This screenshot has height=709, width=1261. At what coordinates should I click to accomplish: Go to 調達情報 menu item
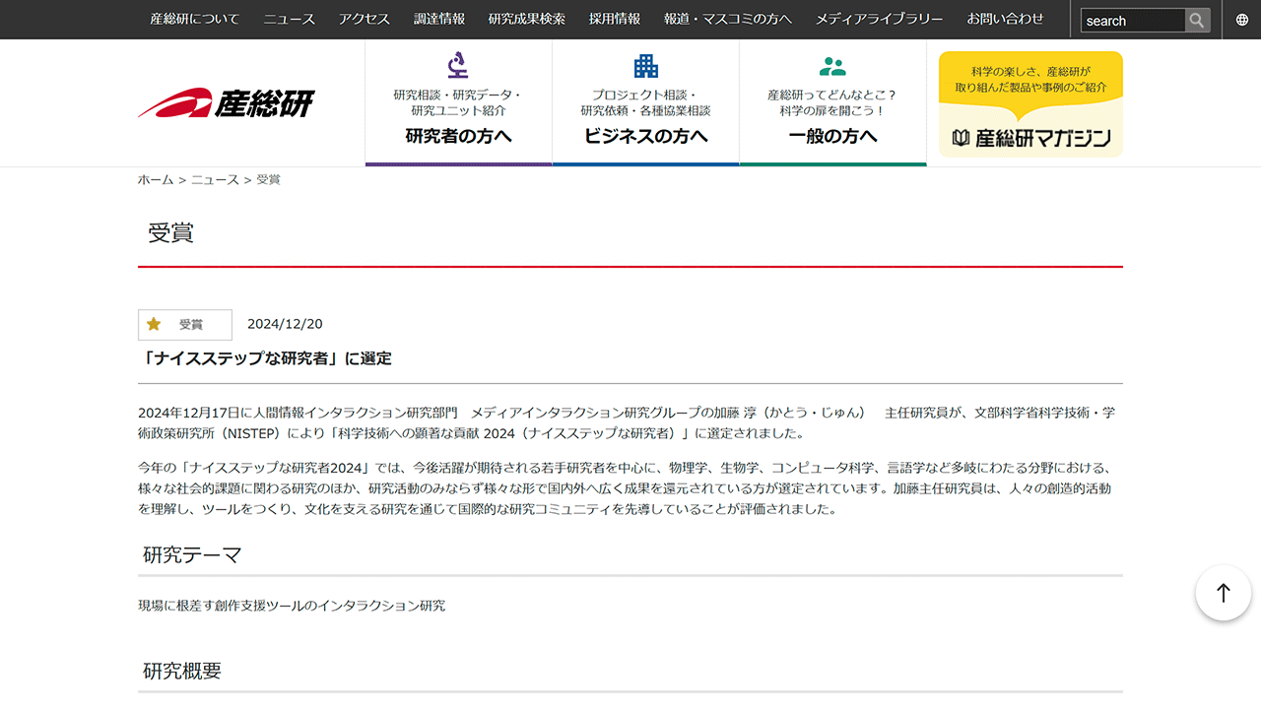pyautogui.click(x=439, y=19)
